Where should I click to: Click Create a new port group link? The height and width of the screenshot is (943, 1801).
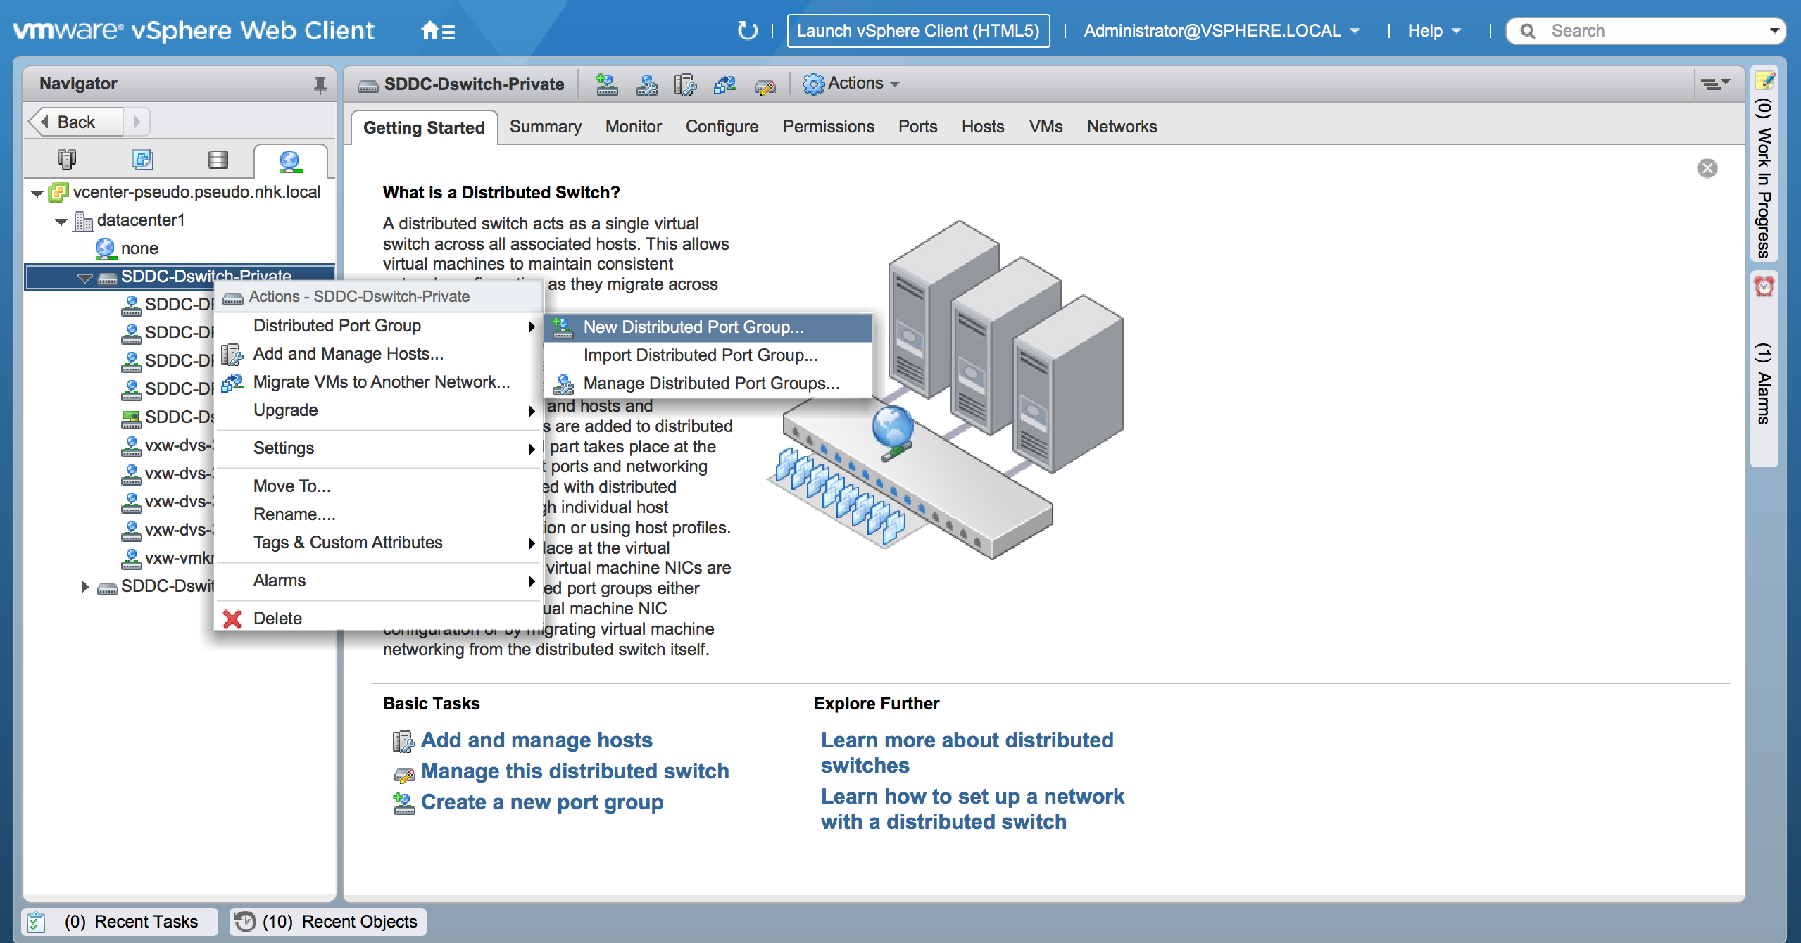tap(542, 802)
